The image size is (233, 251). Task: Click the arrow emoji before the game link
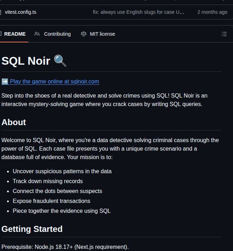[5, 81]
